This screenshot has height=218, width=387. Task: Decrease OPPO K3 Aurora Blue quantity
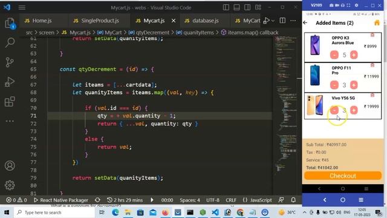(x=334, y=55)
